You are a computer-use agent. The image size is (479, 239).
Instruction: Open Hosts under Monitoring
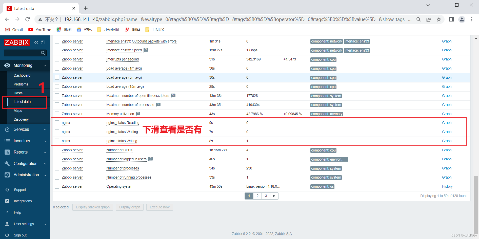(18, 93)
